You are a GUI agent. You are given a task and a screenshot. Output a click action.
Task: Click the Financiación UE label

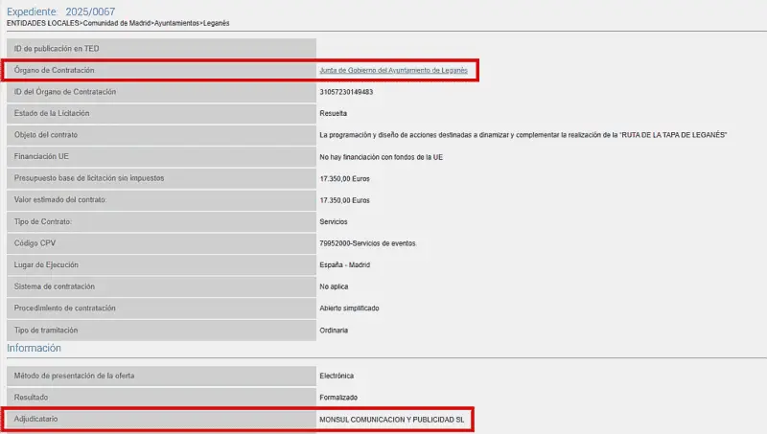(x=45, y=156)
